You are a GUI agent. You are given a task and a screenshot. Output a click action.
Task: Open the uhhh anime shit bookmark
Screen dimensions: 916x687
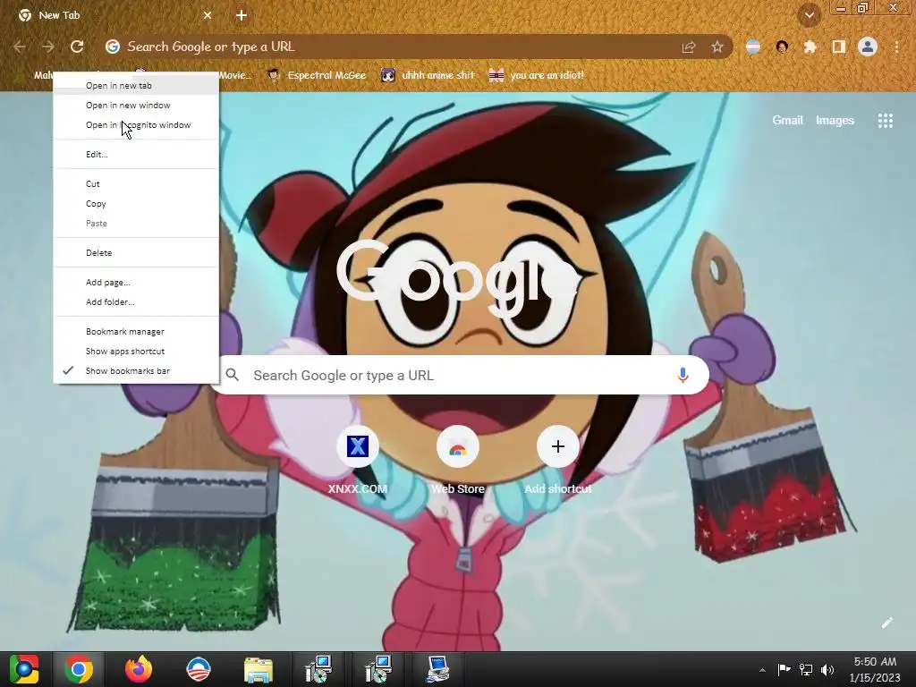428,75
